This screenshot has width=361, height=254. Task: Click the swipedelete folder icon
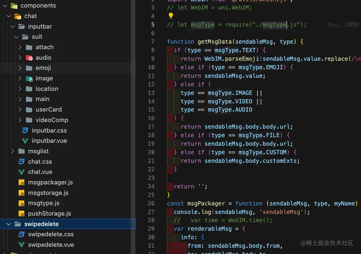click(18, 224)
